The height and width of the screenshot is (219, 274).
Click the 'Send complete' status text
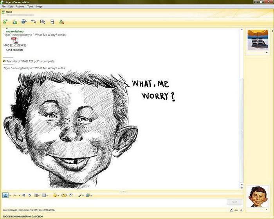[x=15, y=50]
